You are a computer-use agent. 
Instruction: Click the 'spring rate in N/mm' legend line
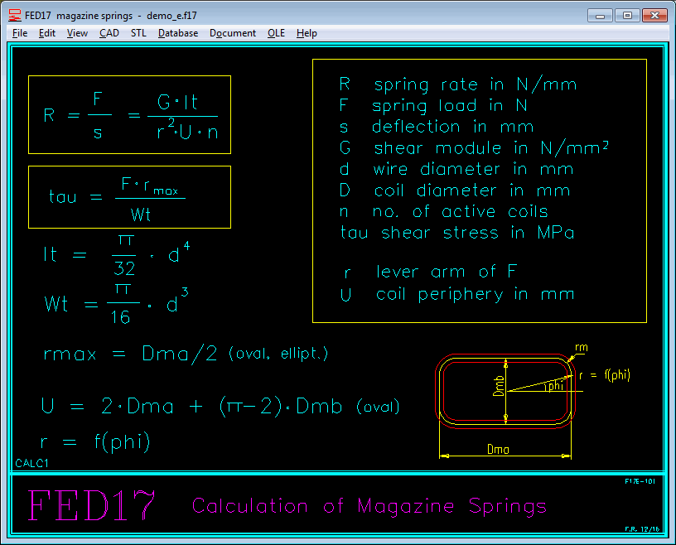[x=458, y=84]
